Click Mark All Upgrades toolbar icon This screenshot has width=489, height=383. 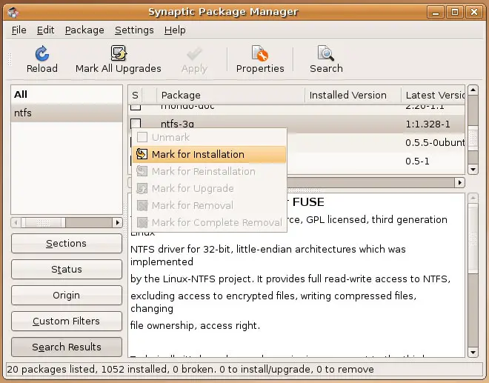click(x=119, y=53)
